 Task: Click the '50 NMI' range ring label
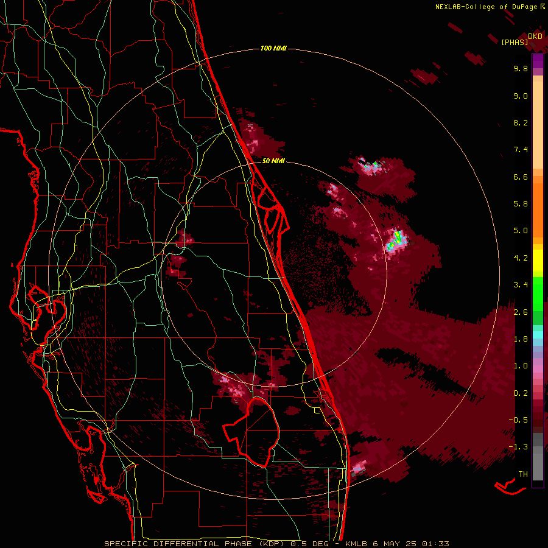(273, 161)
